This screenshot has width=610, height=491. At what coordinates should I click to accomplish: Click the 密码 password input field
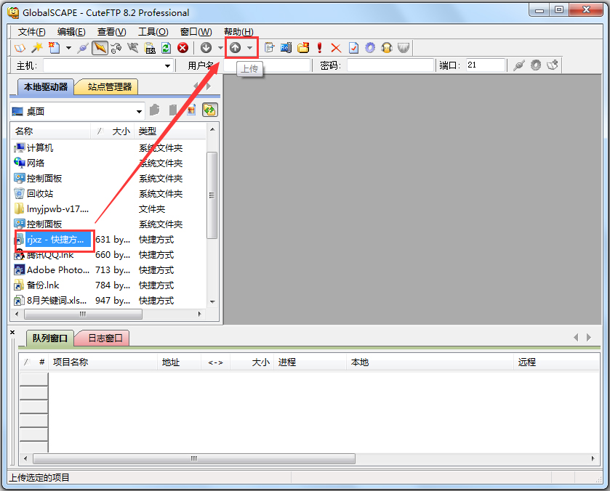point(390,66)
